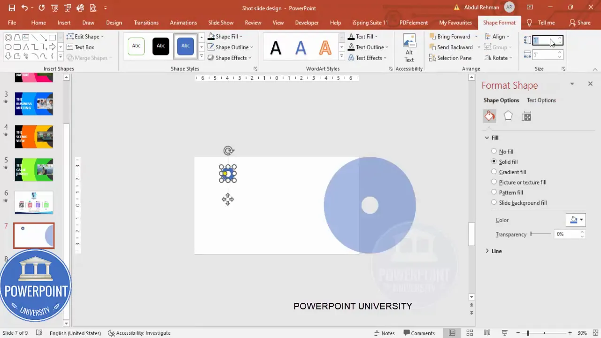This screenshot has width=601, height=338.
Task: Click the shape width input field
Action: coord(545,54)
